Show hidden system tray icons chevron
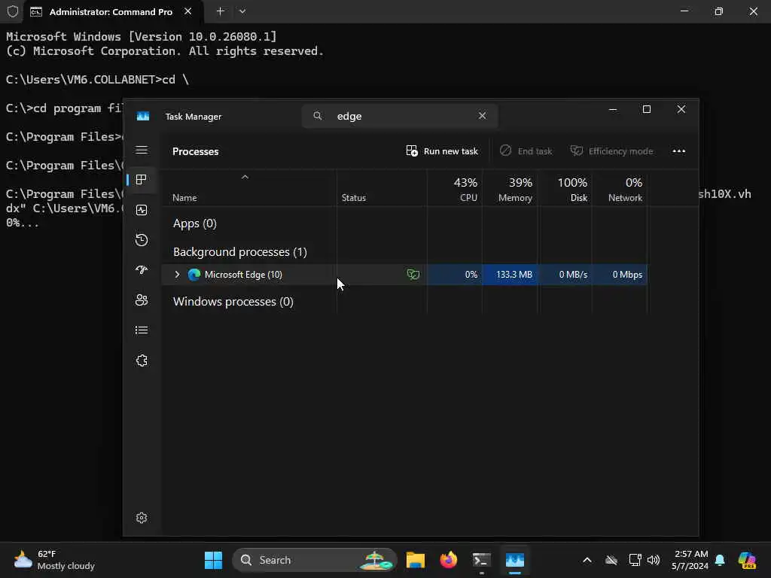Viewport: 771px width, 578px height. 587,560
